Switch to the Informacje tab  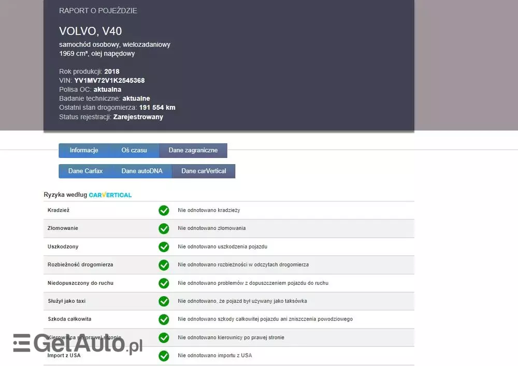85,150
